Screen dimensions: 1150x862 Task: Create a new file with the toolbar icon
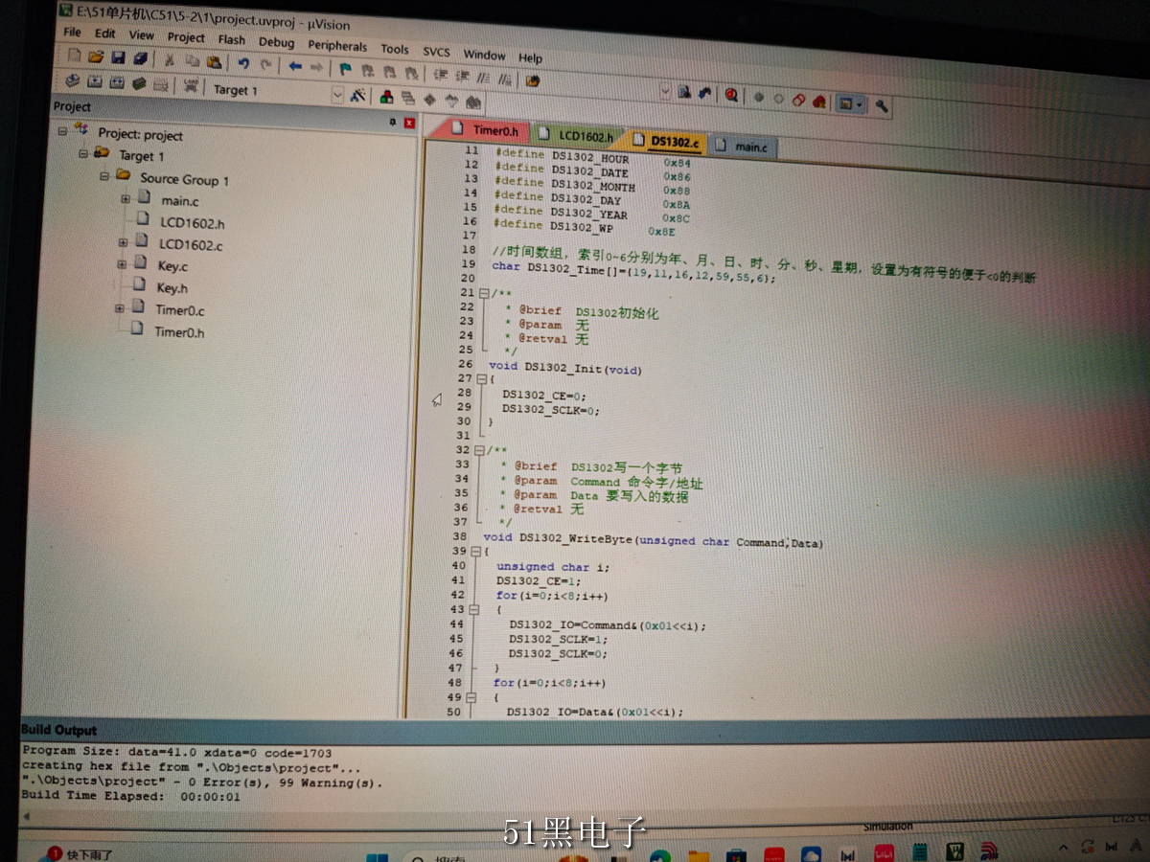pyautogui.click(x=74, y=57)
